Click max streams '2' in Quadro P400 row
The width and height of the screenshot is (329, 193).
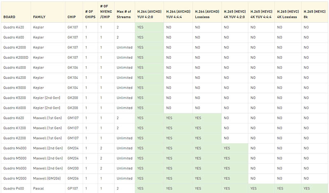coord(118,188)
